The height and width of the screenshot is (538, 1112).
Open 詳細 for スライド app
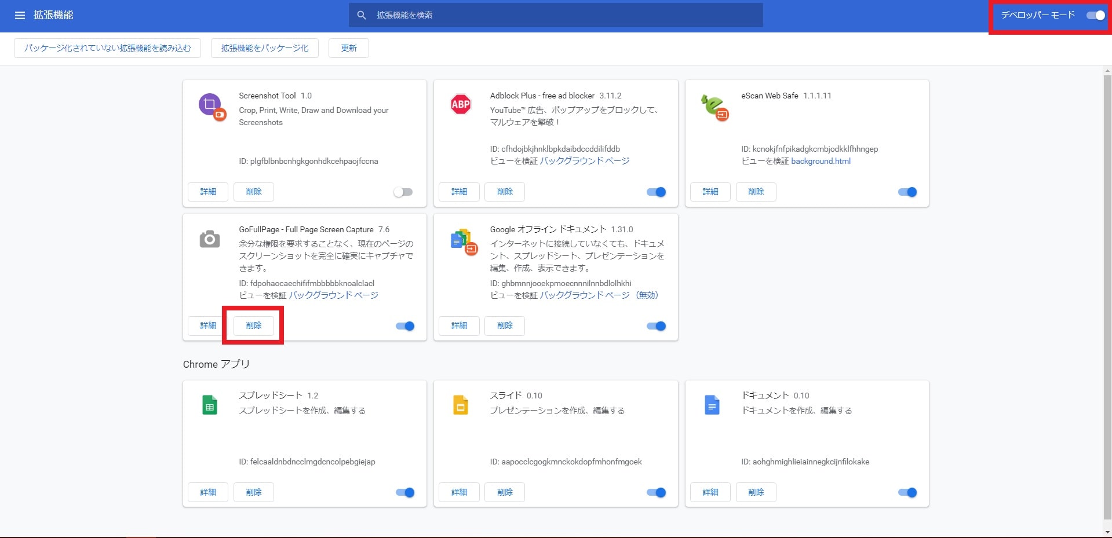459,492
